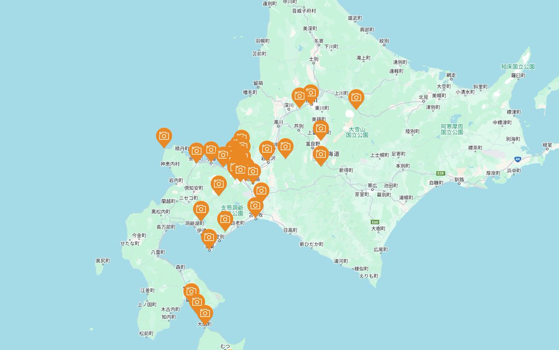Click the 阿寒摩周国立公園 label
This screenshot has width=559, height=350.
click(x=452, y=129)
